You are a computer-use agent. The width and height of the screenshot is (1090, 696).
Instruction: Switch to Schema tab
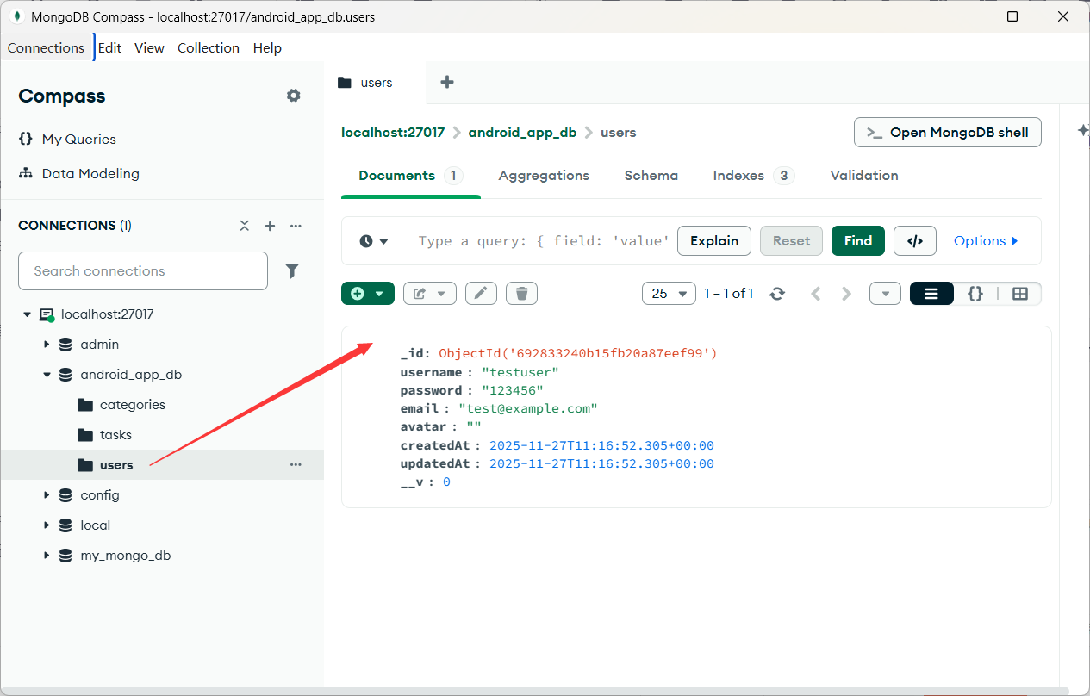click(x=651, y=176)
